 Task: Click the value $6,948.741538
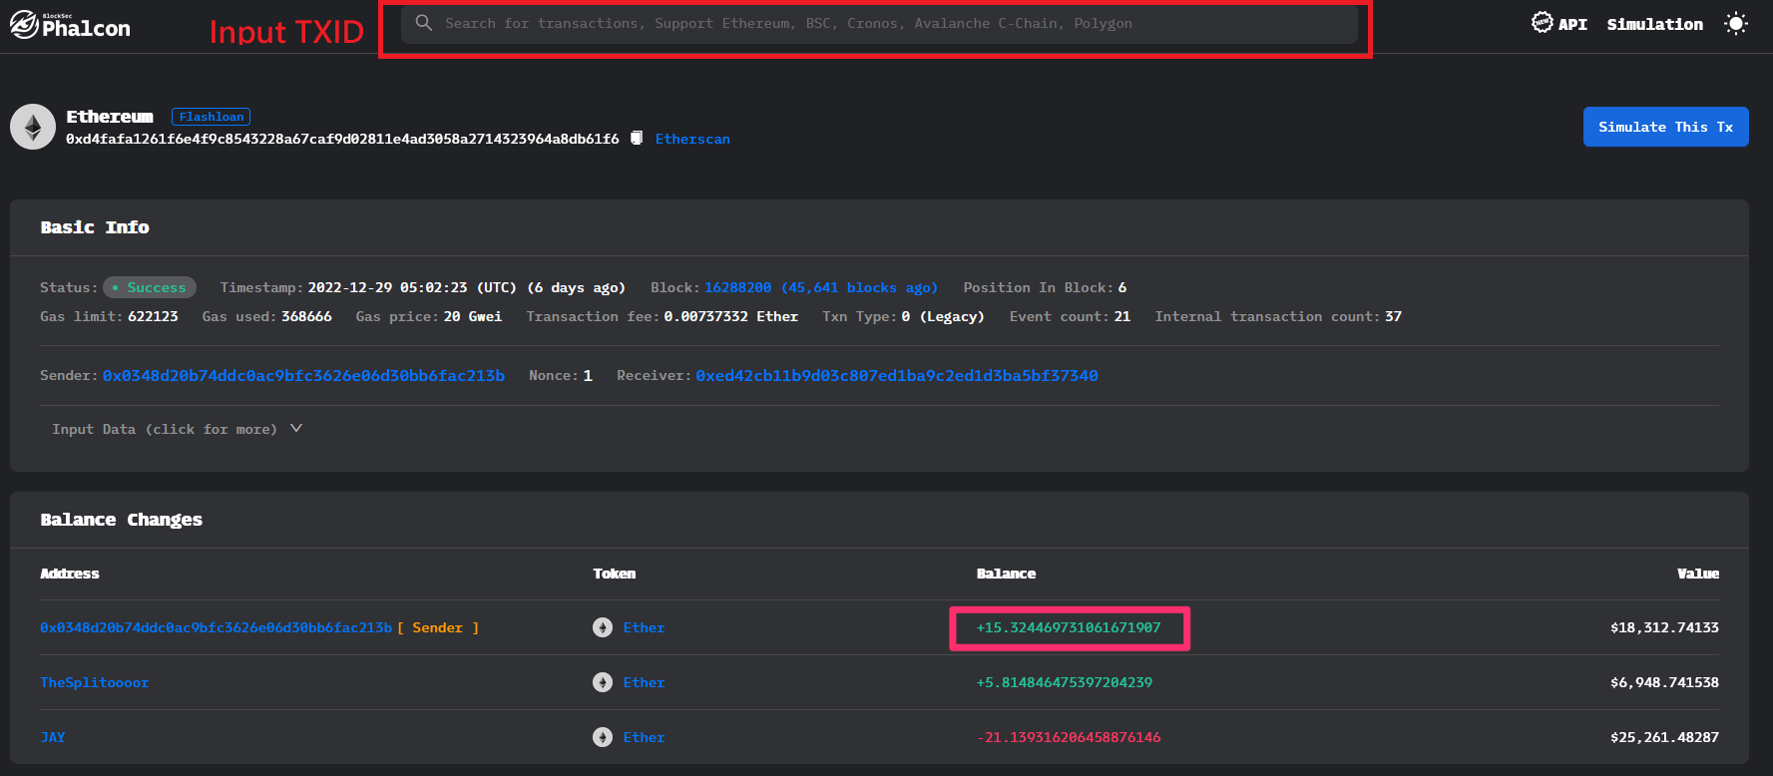pos(1664,682)
